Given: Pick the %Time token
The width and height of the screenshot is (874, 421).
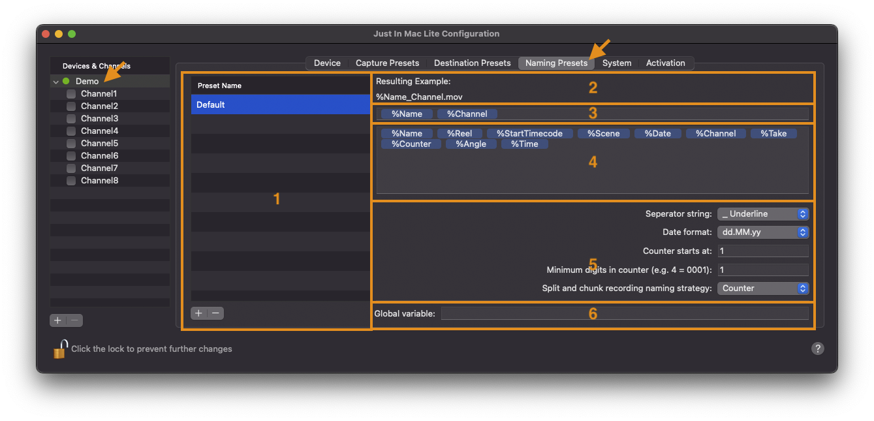Looking at the screenshot, I should coord(524,144).
